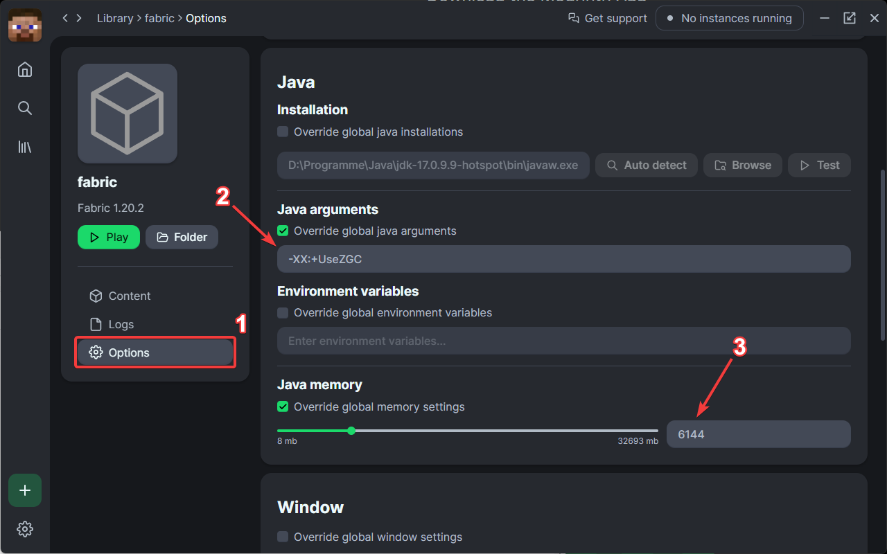The width and height of the screenshot is (887, 554).
Task: Go back with the left chevron
Action: (65, 18)
